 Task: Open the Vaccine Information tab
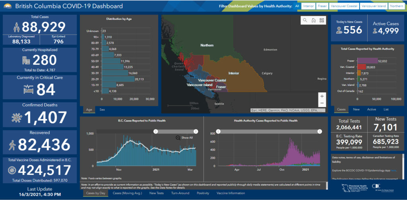(231, 193)
